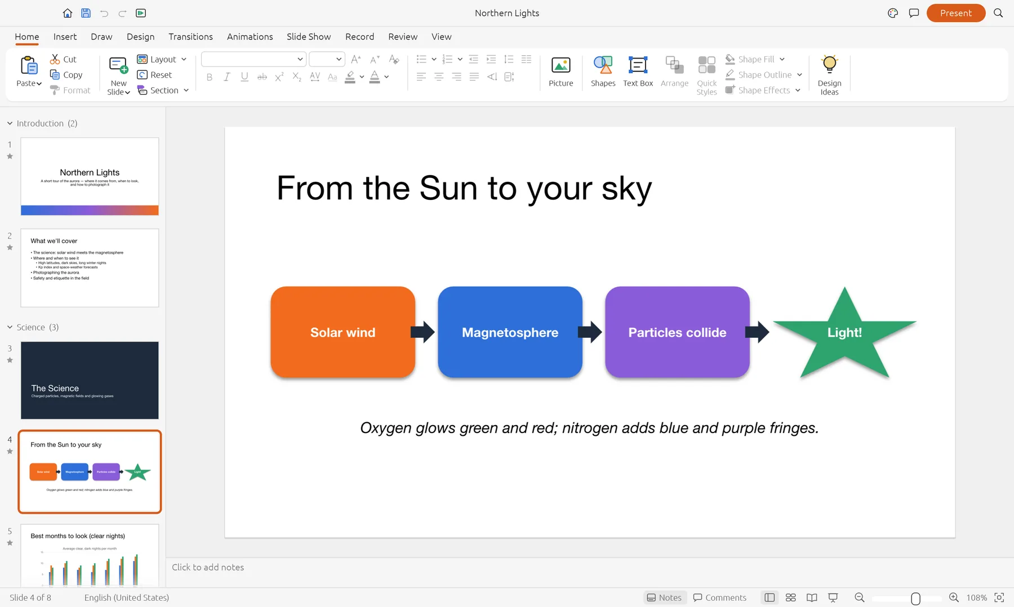Image resolution: width=1014 pixels, height=607 pixels.
Task: Open the search magnifier icon
Action: point(998,13)
